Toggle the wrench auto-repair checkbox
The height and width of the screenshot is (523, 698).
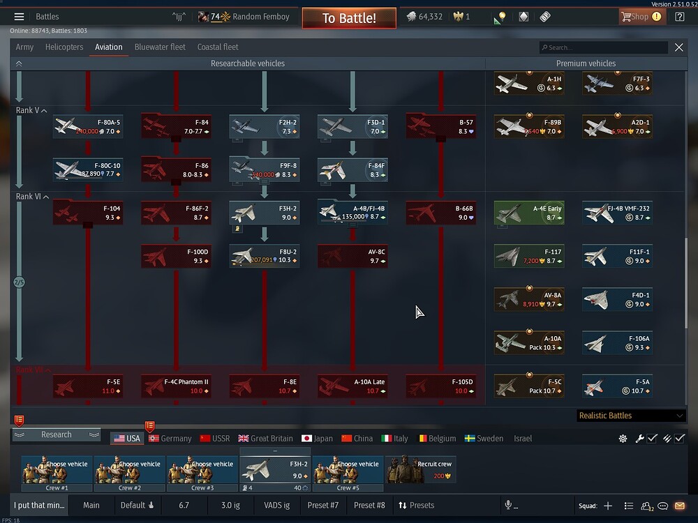646,439
